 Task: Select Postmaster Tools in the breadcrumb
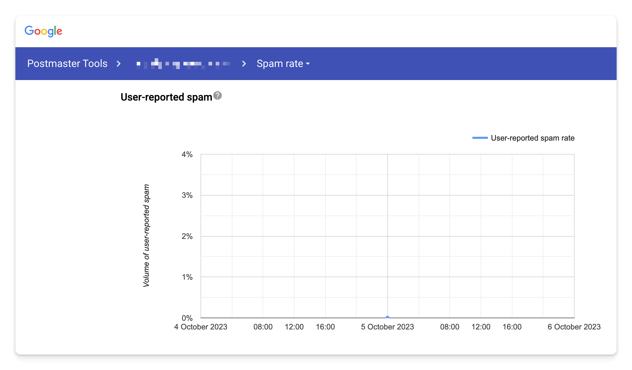point(67,63)
